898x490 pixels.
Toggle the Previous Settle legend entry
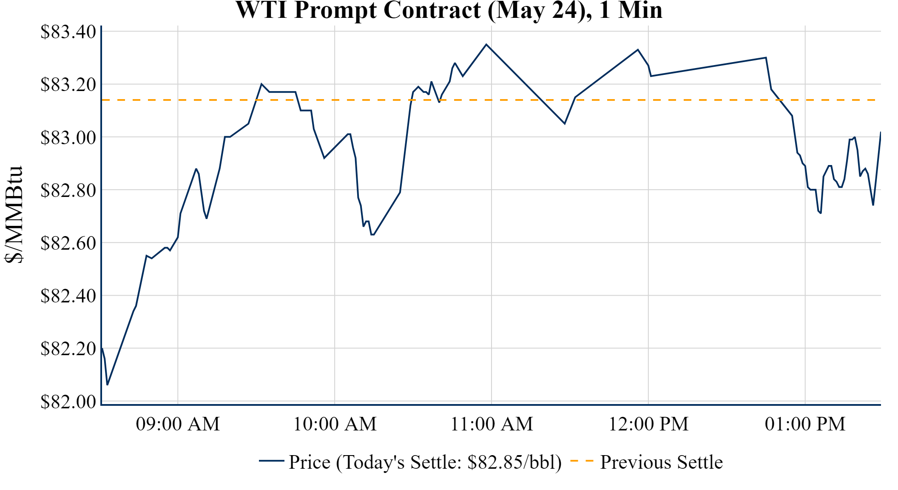(661, 462)
